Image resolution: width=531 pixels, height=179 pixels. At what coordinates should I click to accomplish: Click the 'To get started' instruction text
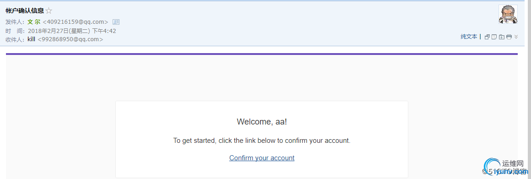(x=262, y=141)
